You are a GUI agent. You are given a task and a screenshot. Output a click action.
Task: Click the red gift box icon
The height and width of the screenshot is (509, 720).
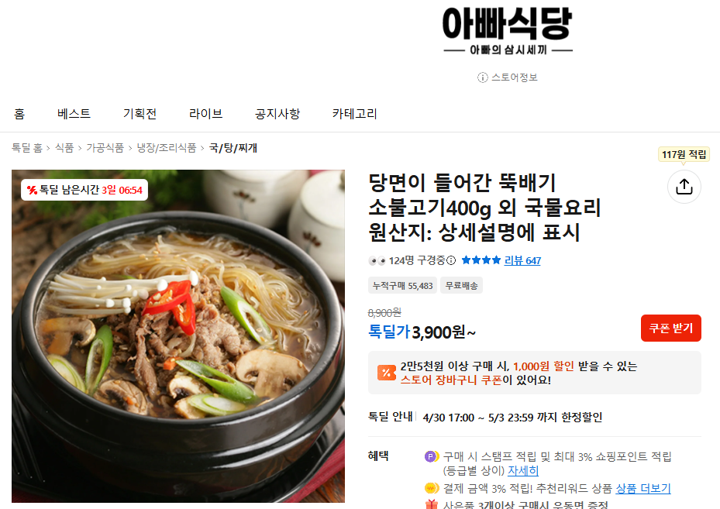pos(432,504)
